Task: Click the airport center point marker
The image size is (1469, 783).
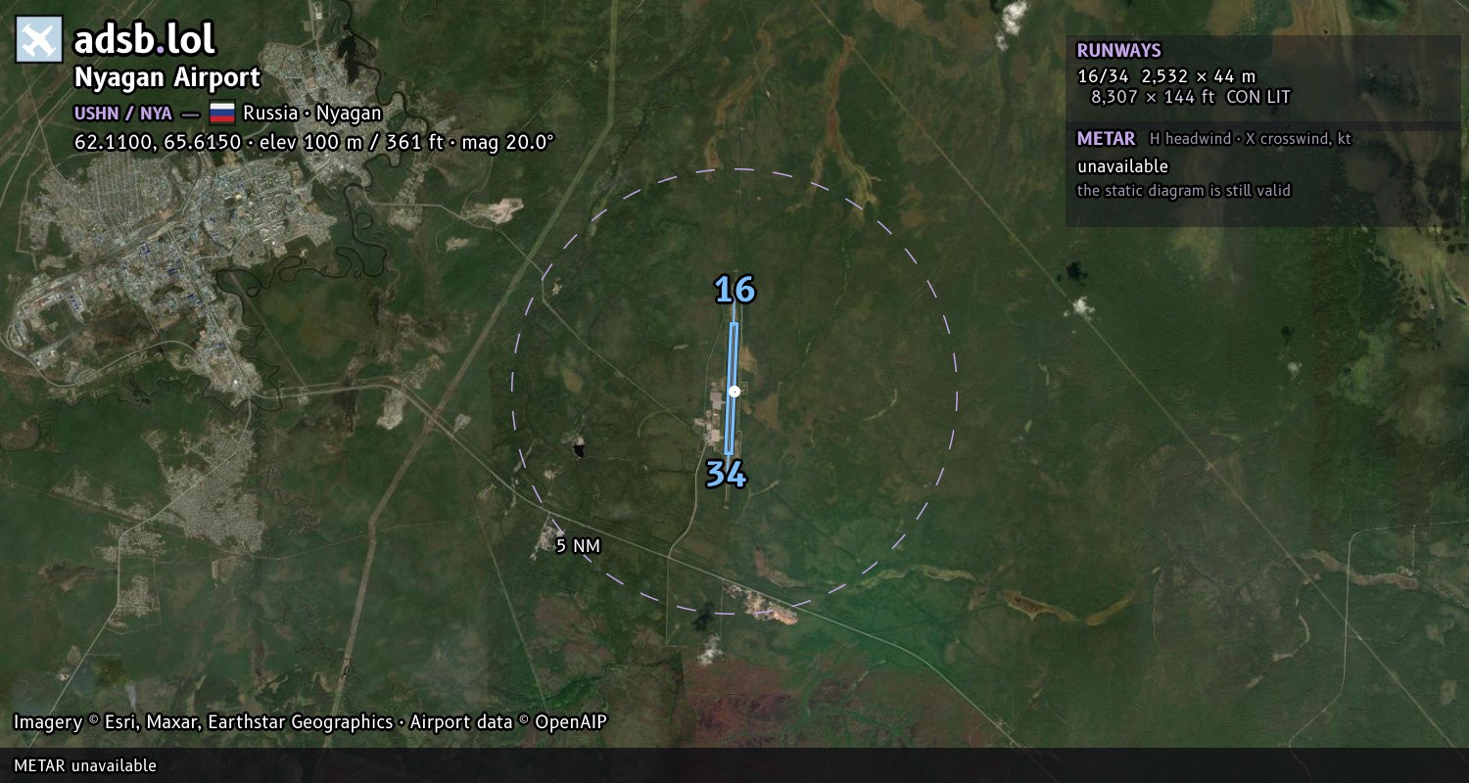Action: tap(734, 391)
